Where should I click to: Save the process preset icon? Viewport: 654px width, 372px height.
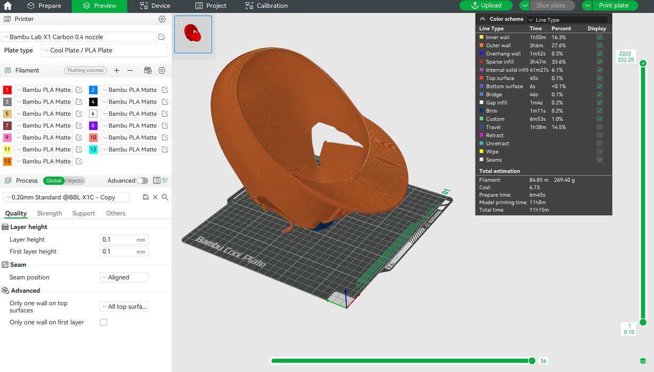tap(146, 197)
